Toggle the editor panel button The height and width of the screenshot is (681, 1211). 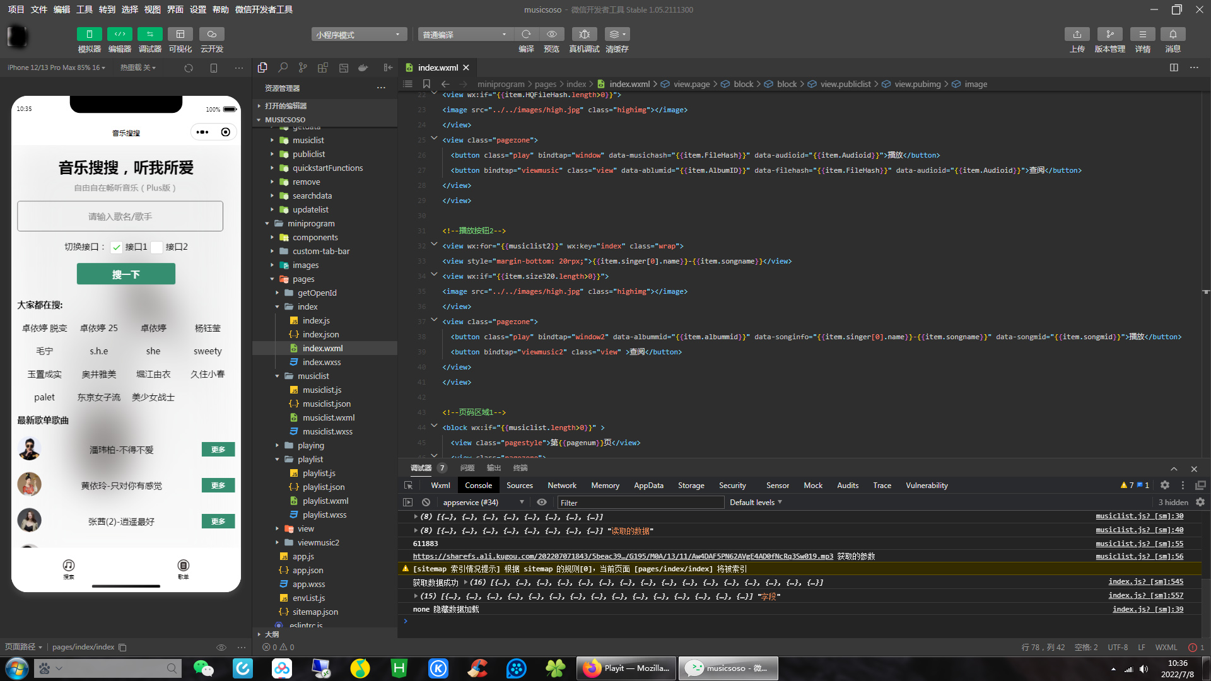click(119, 34)
